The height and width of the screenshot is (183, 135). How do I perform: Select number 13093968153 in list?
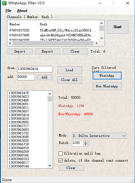click(x=19, y=159)
